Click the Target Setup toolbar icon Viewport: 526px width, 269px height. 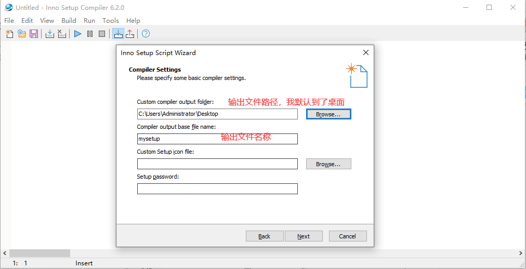tap(118, 34)
